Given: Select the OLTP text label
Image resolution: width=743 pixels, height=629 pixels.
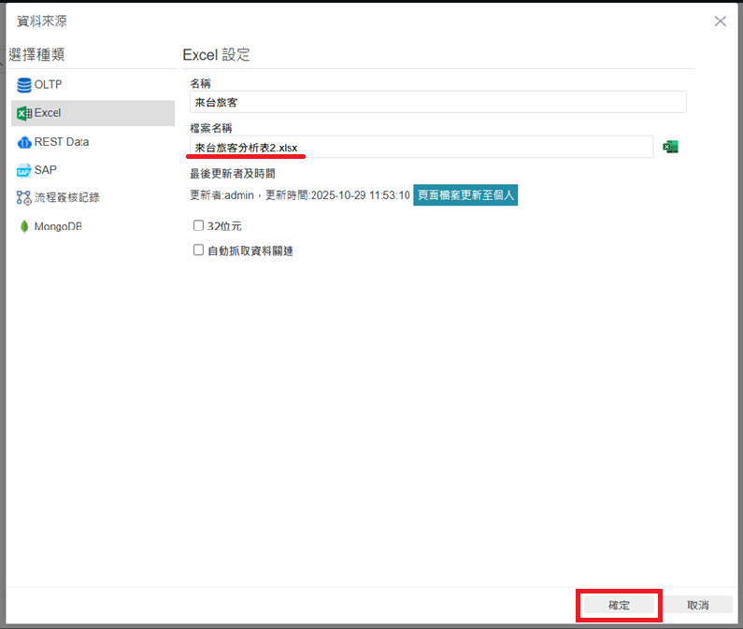Looking at the screenshot, I should point(48,85).
